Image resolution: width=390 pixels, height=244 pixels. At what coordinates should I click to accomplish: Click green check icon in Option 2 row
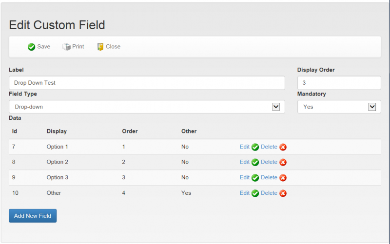255,162
